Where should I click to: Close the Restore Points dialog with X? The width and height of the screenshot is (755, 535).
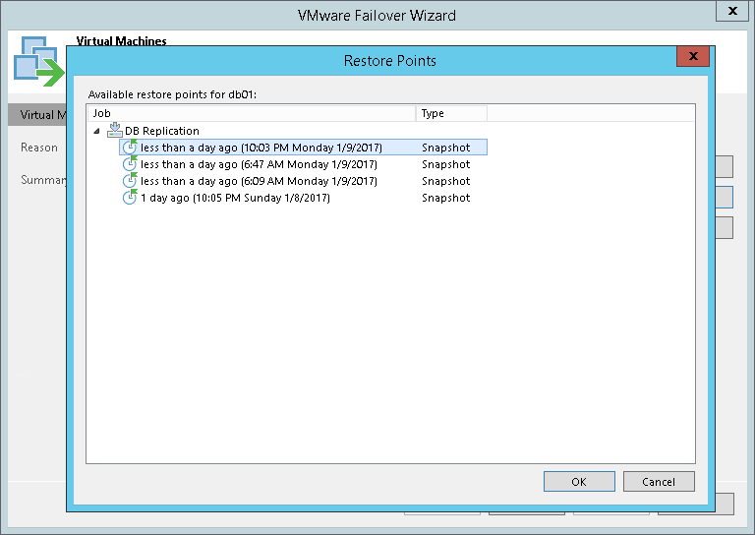(693, 56)
